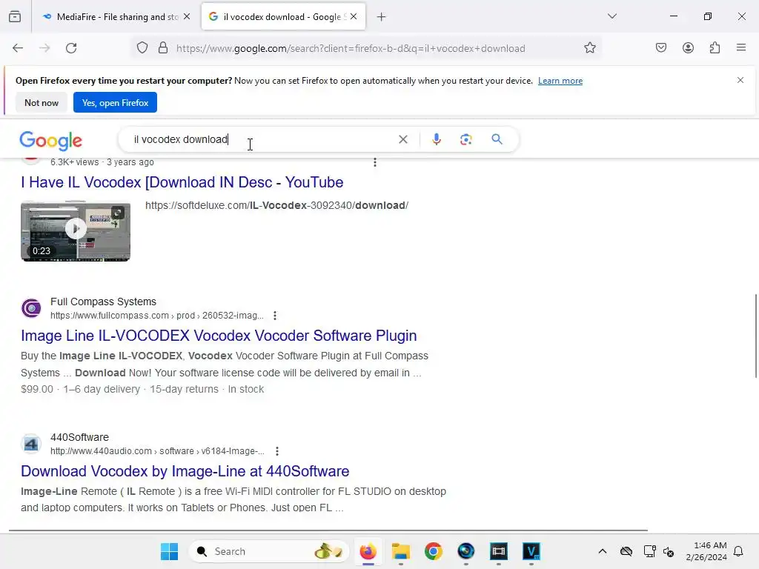The width and height of the screenshot is (759, 569).
Task: Click the fullcompass.com URL breadcrumb
Action: point(157,316)
